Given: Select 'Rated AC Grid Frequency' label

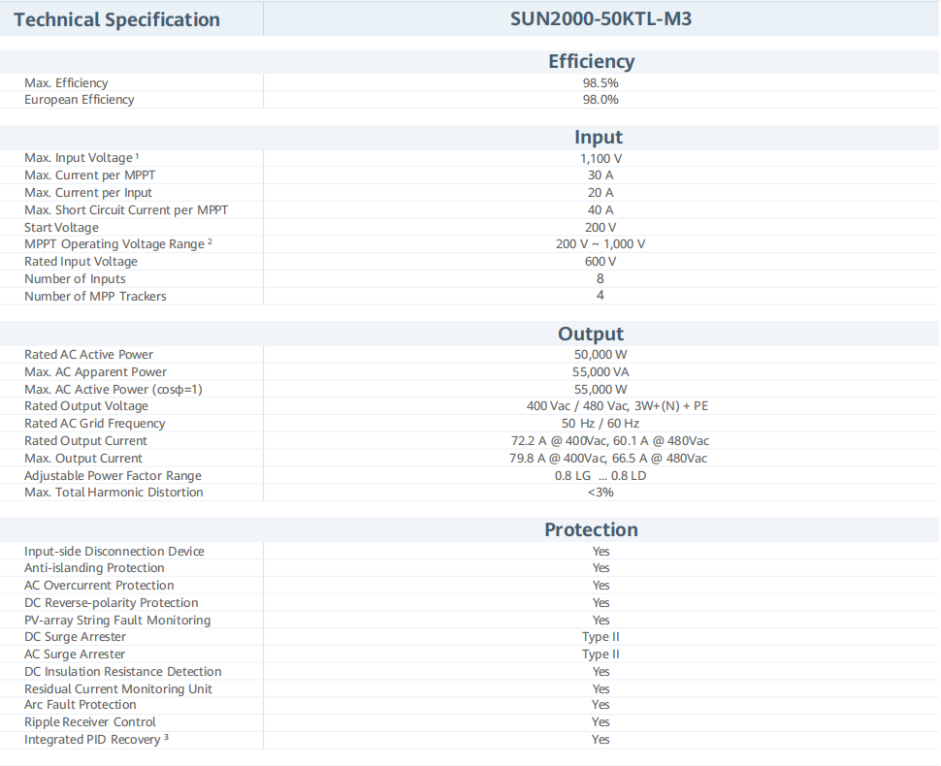Looking at the screenshot, I should 95,424.
